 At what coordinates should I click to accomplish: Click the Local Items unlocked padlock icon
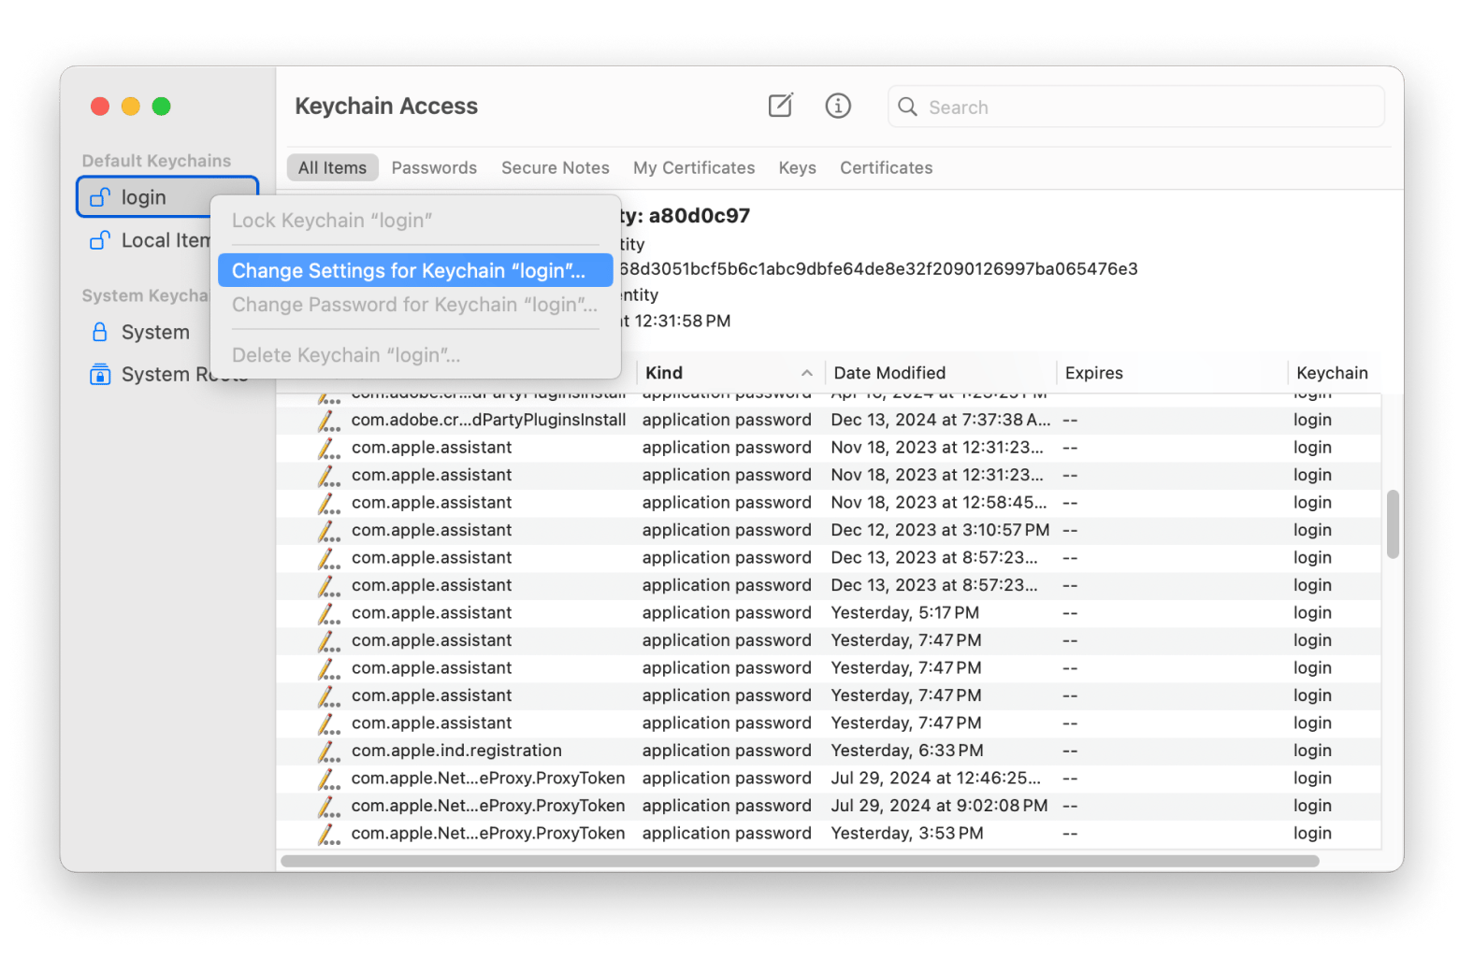point(100,240)
